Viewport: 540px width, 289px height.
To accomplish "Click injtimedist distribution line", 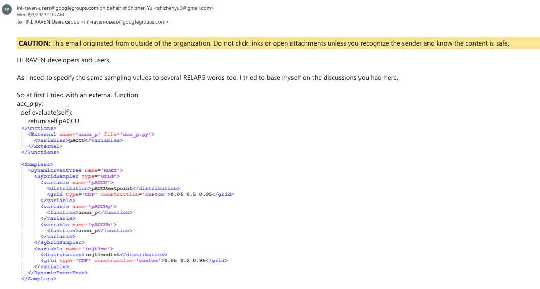I will [x=104, y=255].
